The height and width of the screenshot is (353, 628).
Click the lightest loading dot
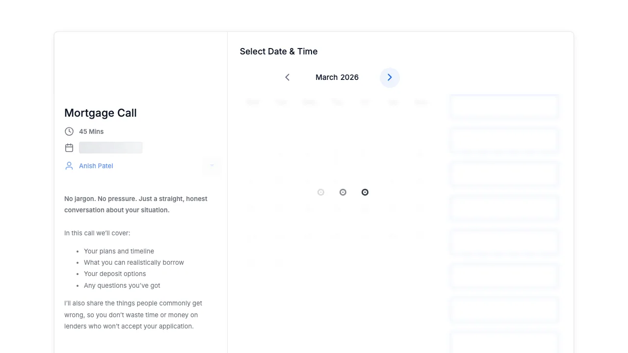[321, 192]
